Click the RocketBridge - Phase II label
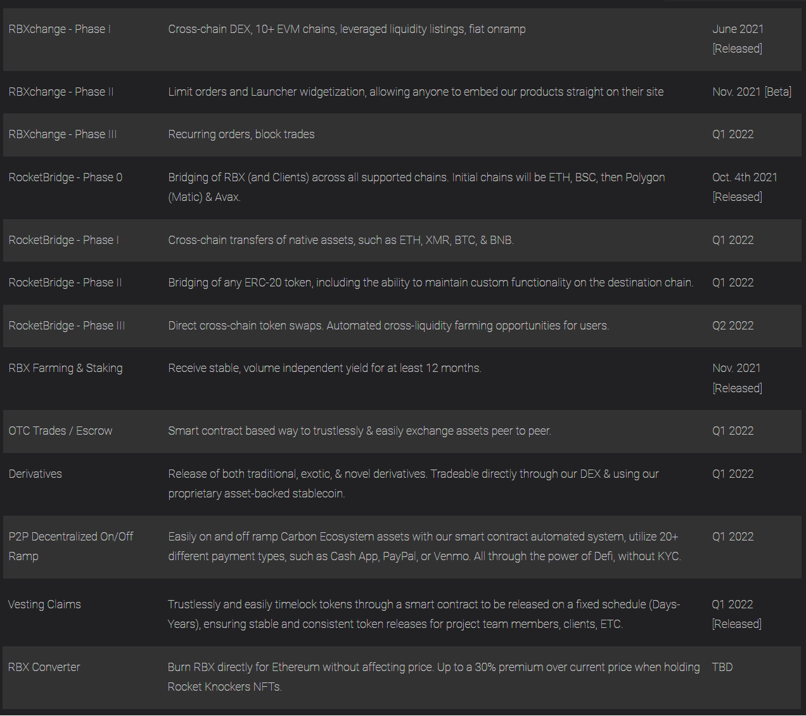The image size is (806, 716). pyautogui.click(x=65, y=283)
